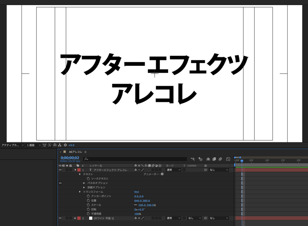Open the アニメーター add menu button
Viewport: 308px width, 226px height.
[162, 174]
